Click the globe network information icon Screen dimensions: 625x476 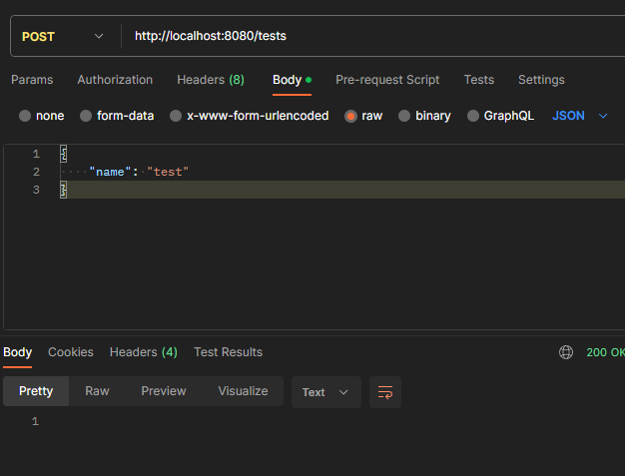point(566,352)
